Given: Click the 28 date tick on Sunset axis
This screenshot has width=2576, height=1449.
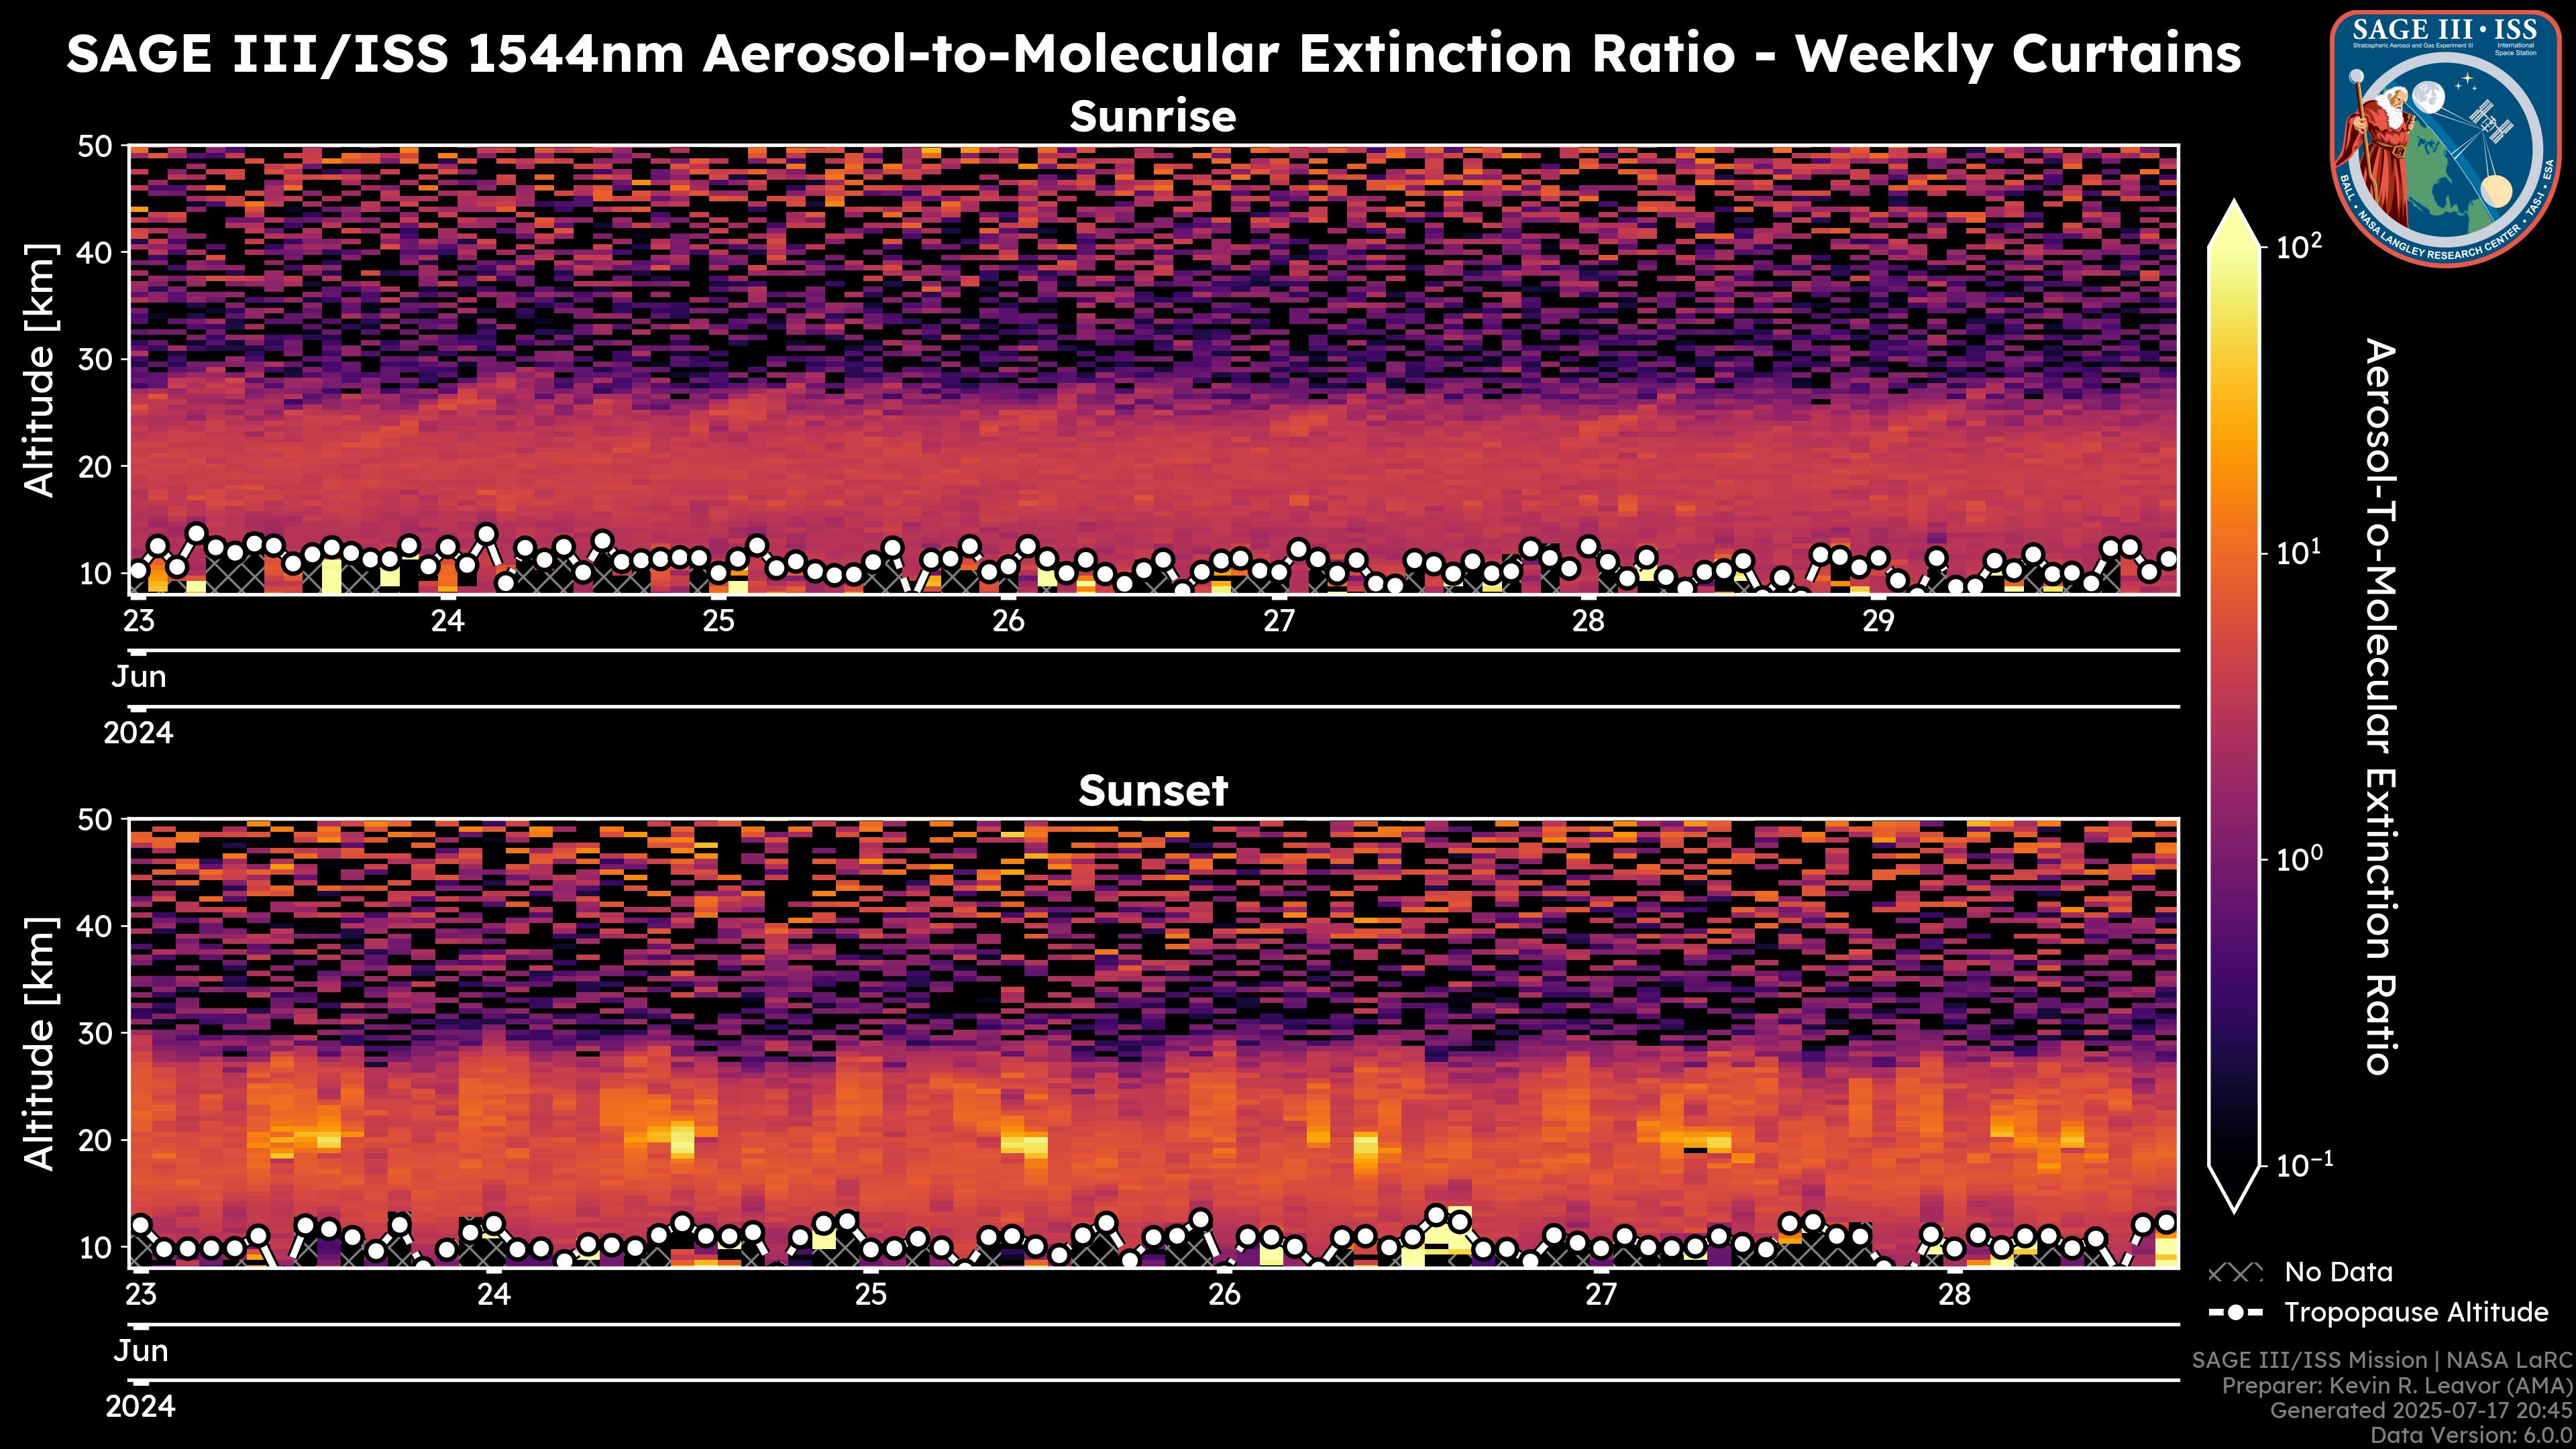Looking at the screenshot, I should (1954, 1295).
